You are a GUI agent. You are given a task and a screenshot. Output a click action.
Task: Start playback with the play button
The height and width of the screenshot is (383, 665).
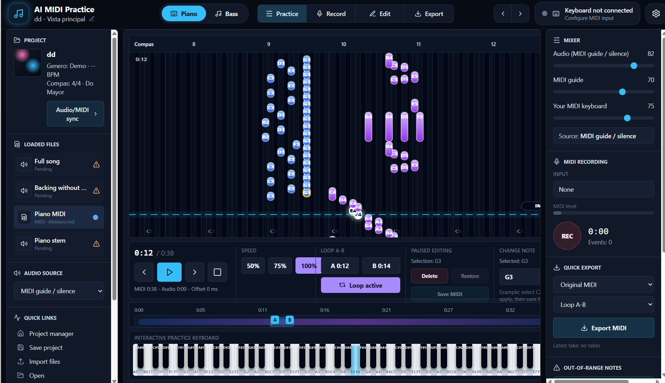click(x=169, y=272)
